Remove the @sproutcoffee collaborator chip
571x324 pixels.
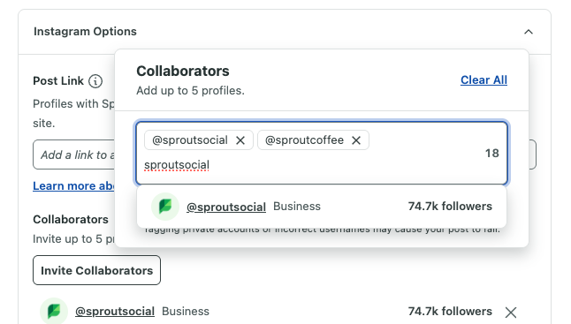[x=356, y=140]
